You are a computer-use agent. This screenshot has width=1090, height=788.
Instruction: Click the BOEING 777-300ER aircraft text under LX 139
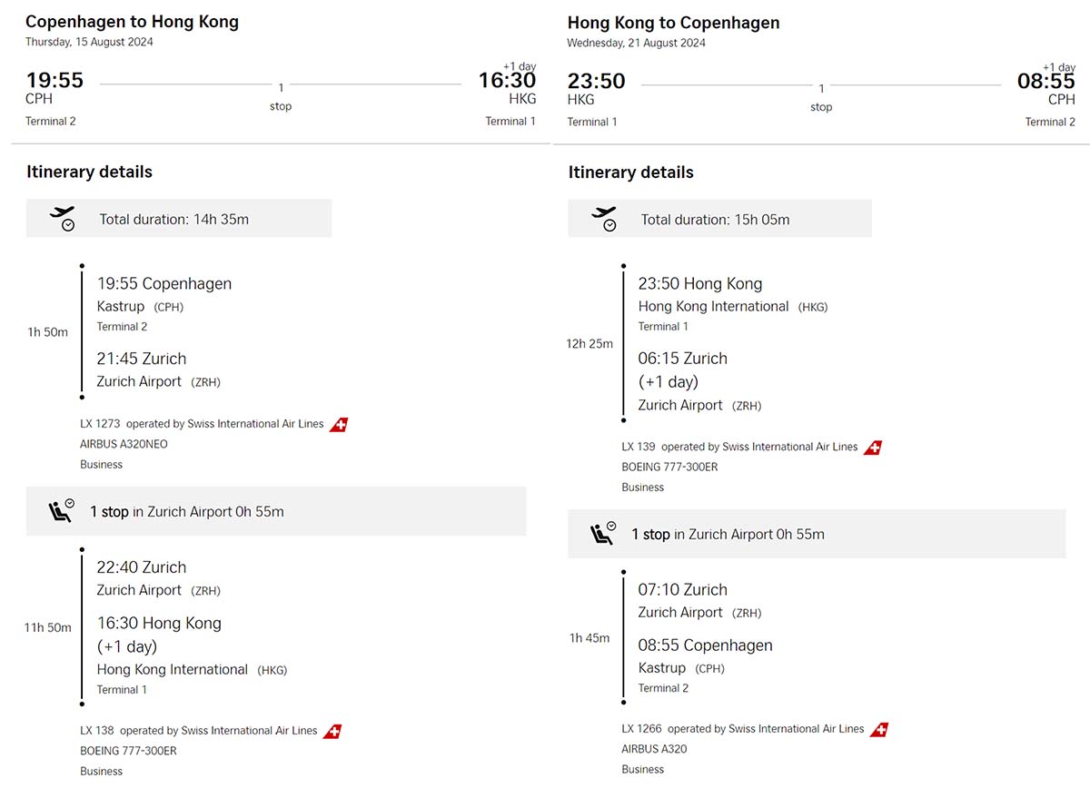[670, 468]
